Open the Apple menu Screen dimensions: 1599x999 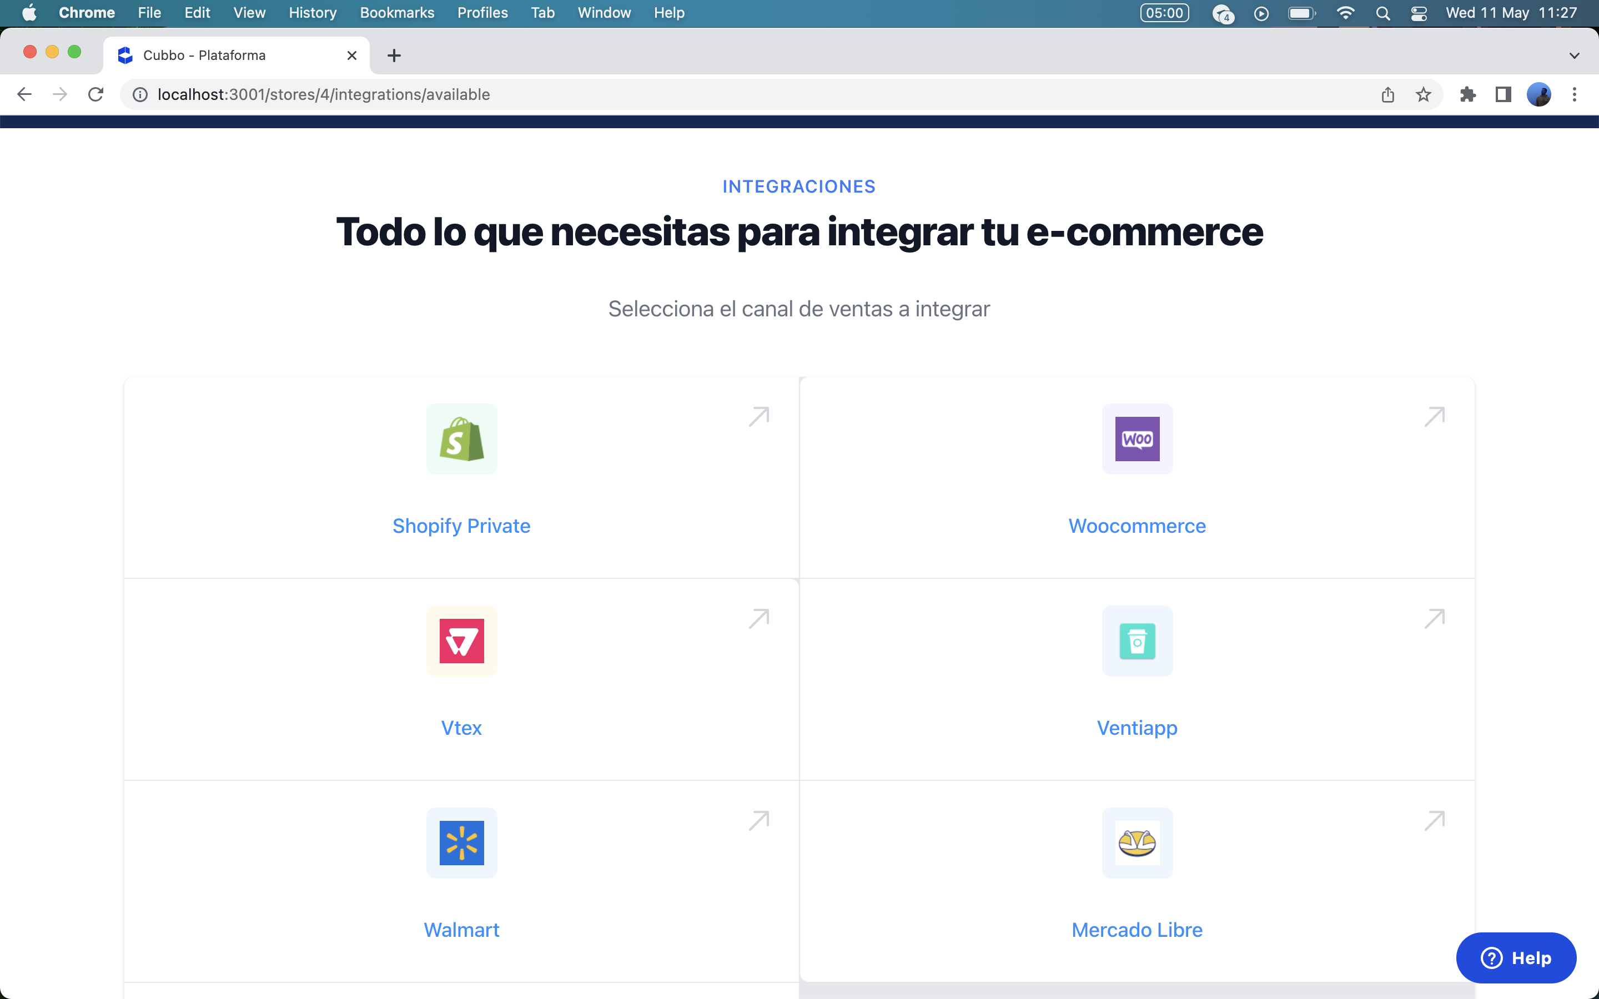(x=29, y=13)
